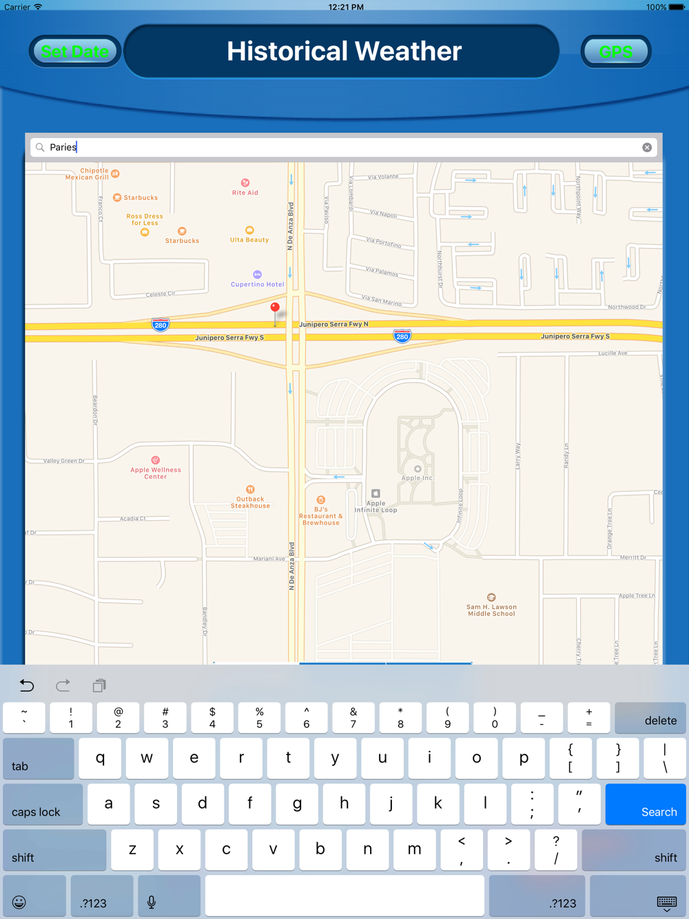
Task: Tap the Starbucks icon beside Chipotle
Action: [x=117, y=198]
